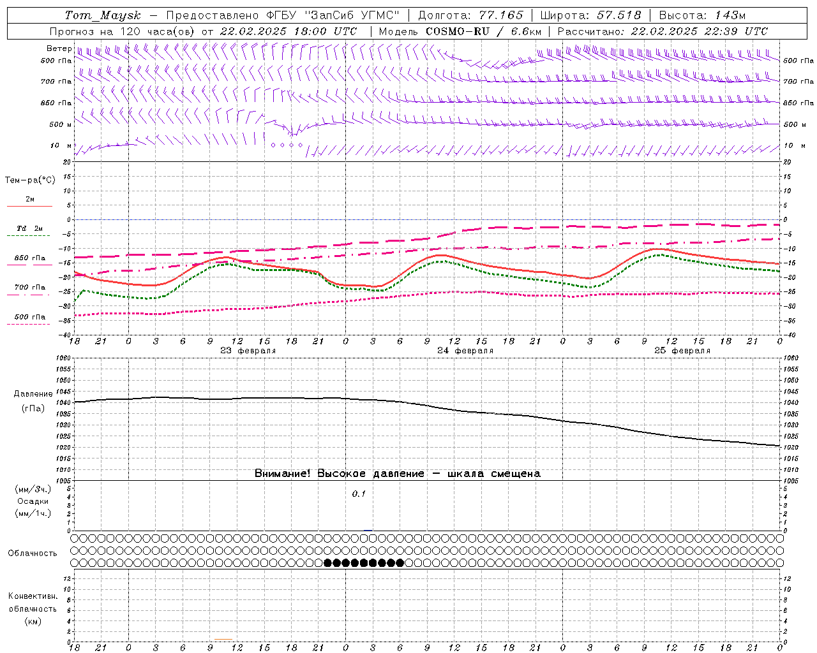Select the Давление panel label
The image size is (817, 653).
(x=33, y=394)
